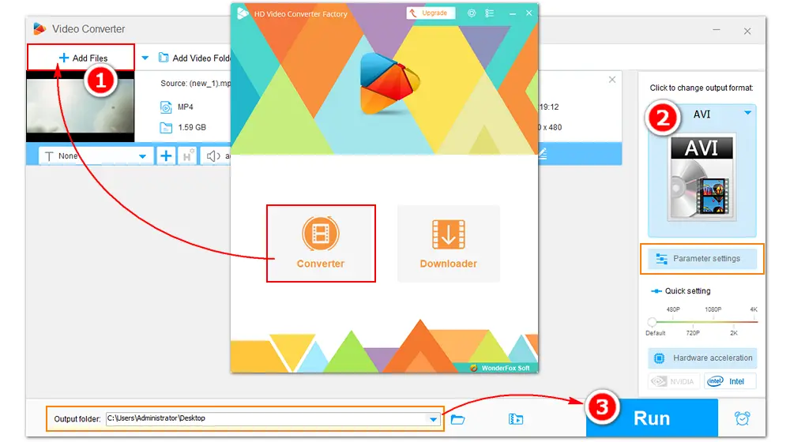Toggle NVIDIA acceleration option
The image size is (790, 442).
674,381
